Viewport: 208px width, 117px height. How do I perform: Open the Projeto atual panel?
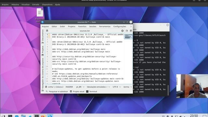click(x=77, y=92)
